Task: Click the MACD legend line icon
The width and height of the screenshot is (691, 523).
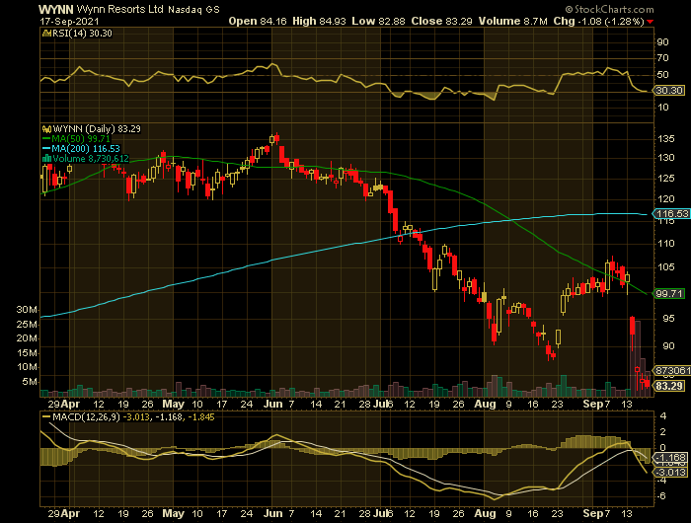Action: pyautogui.click(x=45, y=416)
